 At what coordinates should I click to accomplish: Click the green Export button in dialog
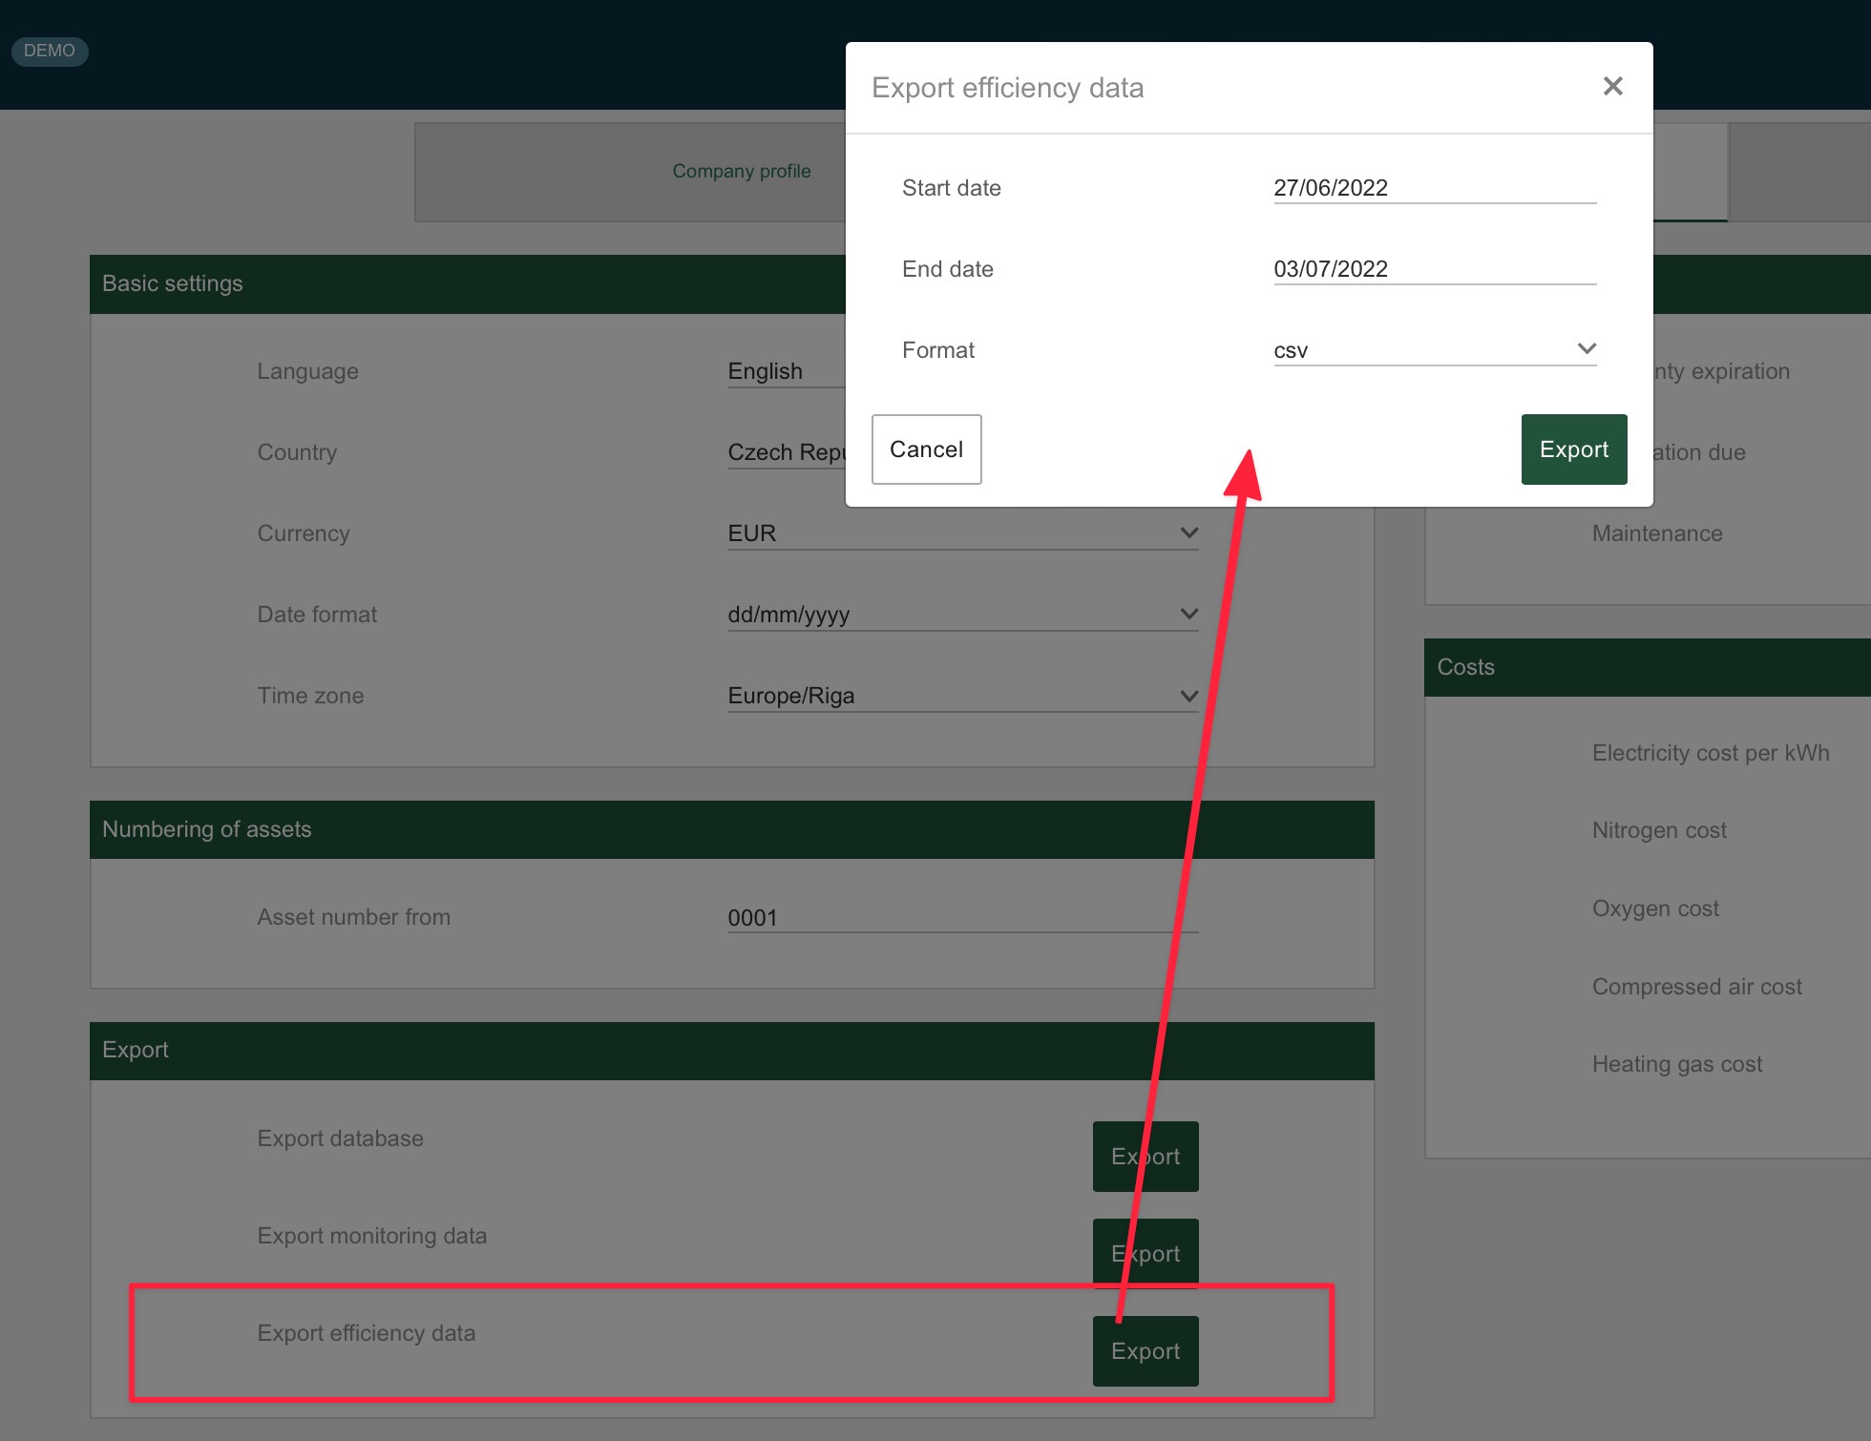(x=1573, y=449)
